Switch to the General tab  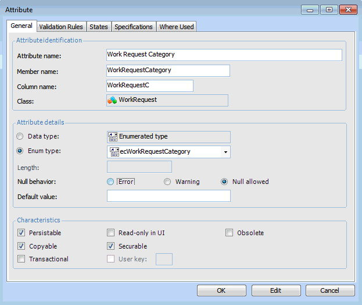pyautogui.click(x=21, y=26)
